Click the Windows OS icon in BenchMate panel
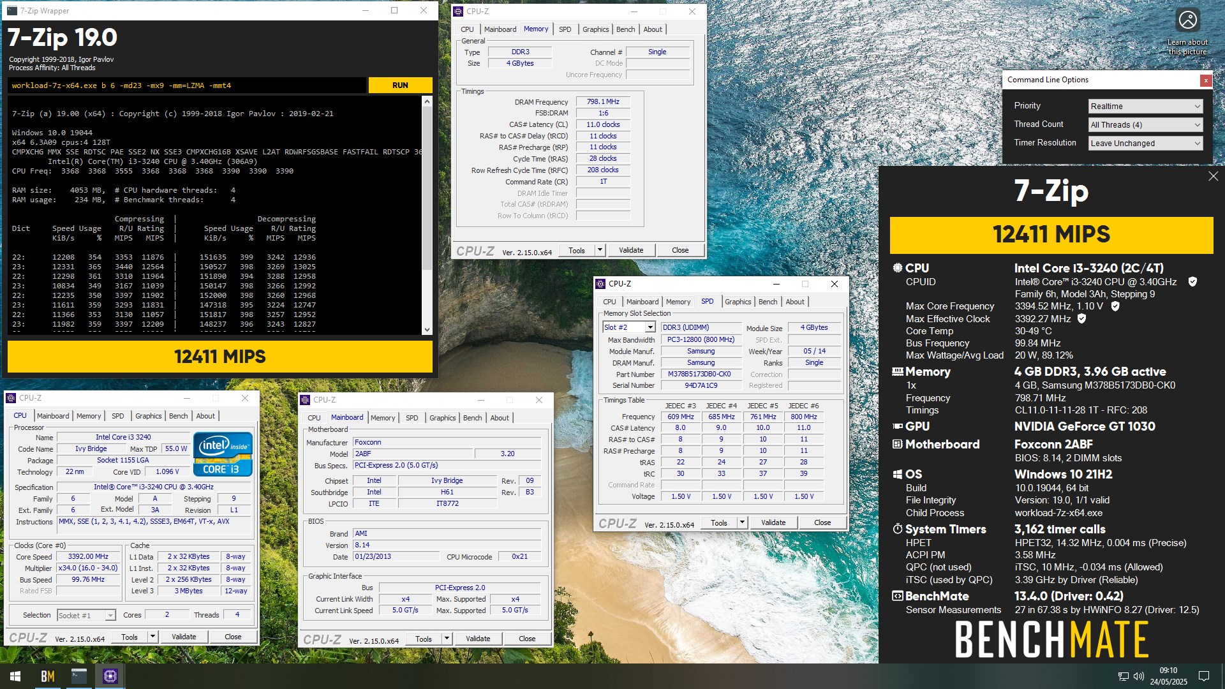Viewport: 1225px width, 689px height. coord(897,474)
